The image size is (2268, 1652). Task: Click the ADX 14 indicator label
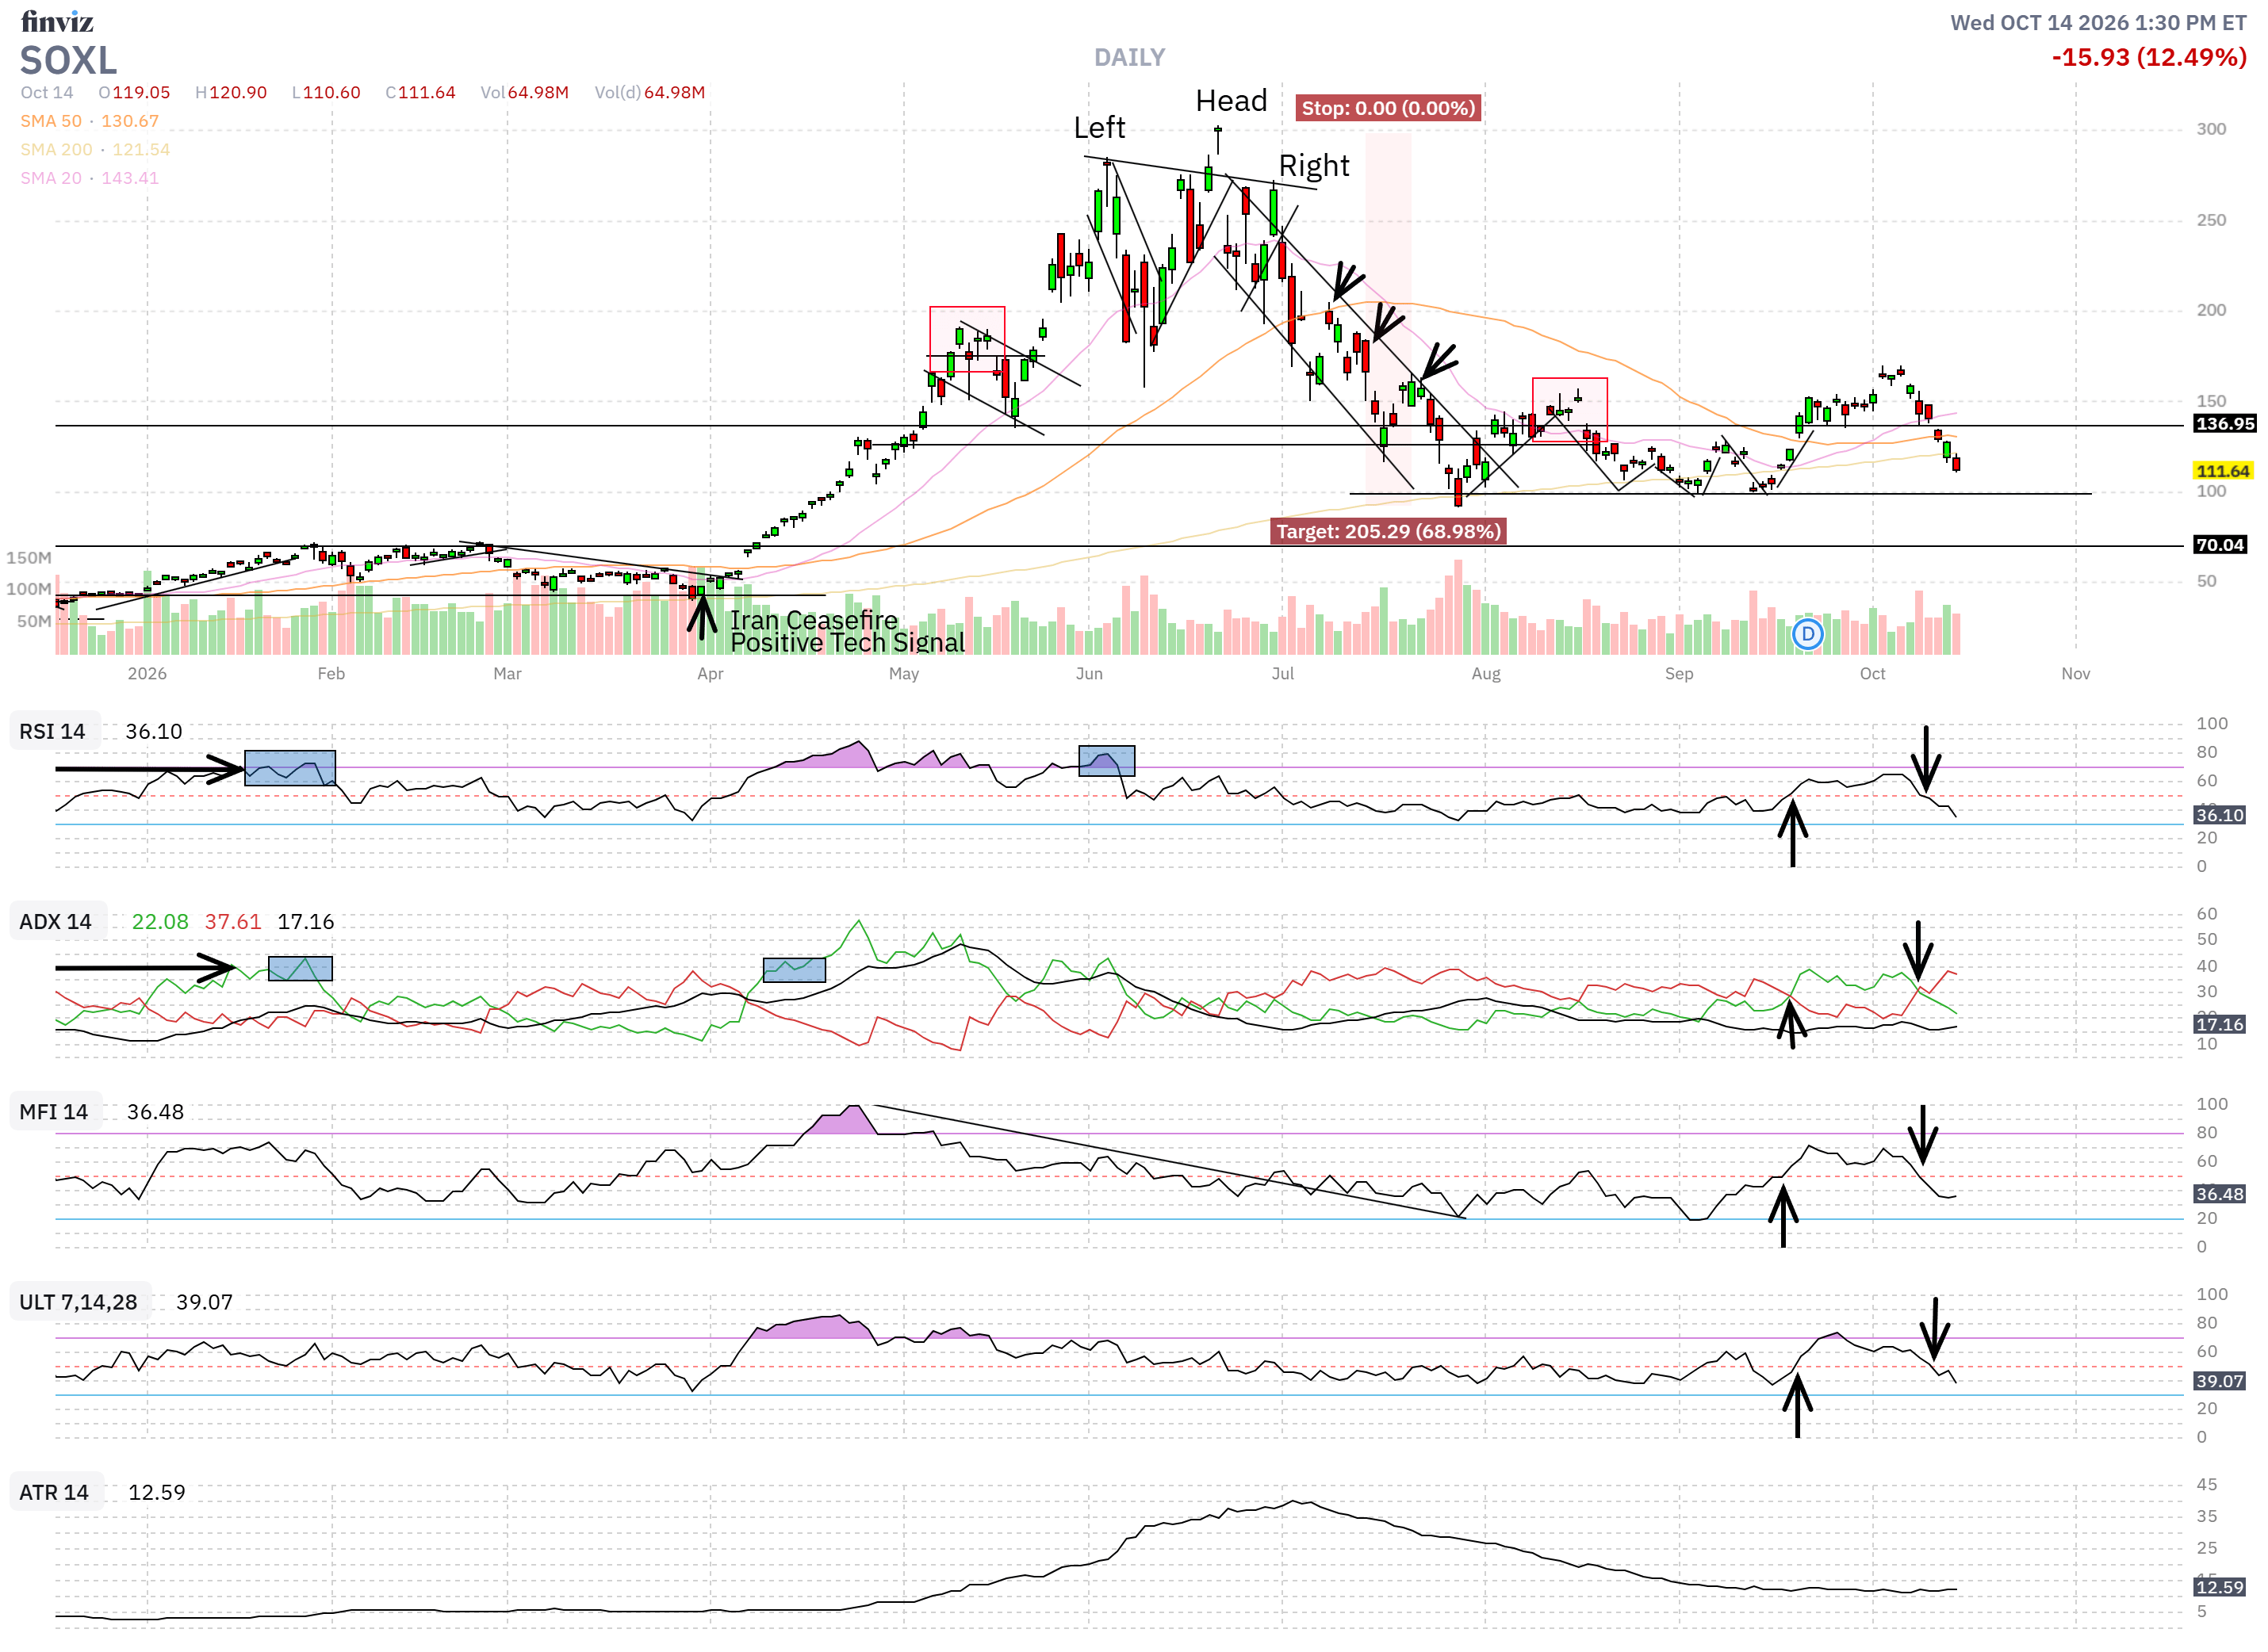click(56, 922)
